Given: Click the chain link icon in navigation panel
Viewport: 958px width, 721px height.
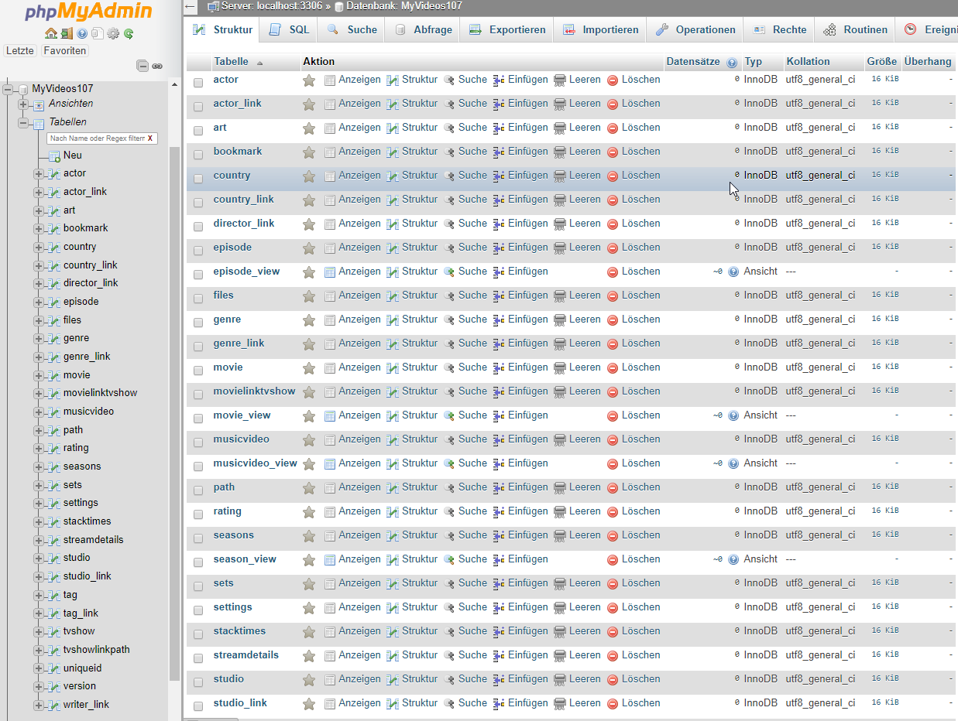Looking at the screenshot, I should 157,67.
